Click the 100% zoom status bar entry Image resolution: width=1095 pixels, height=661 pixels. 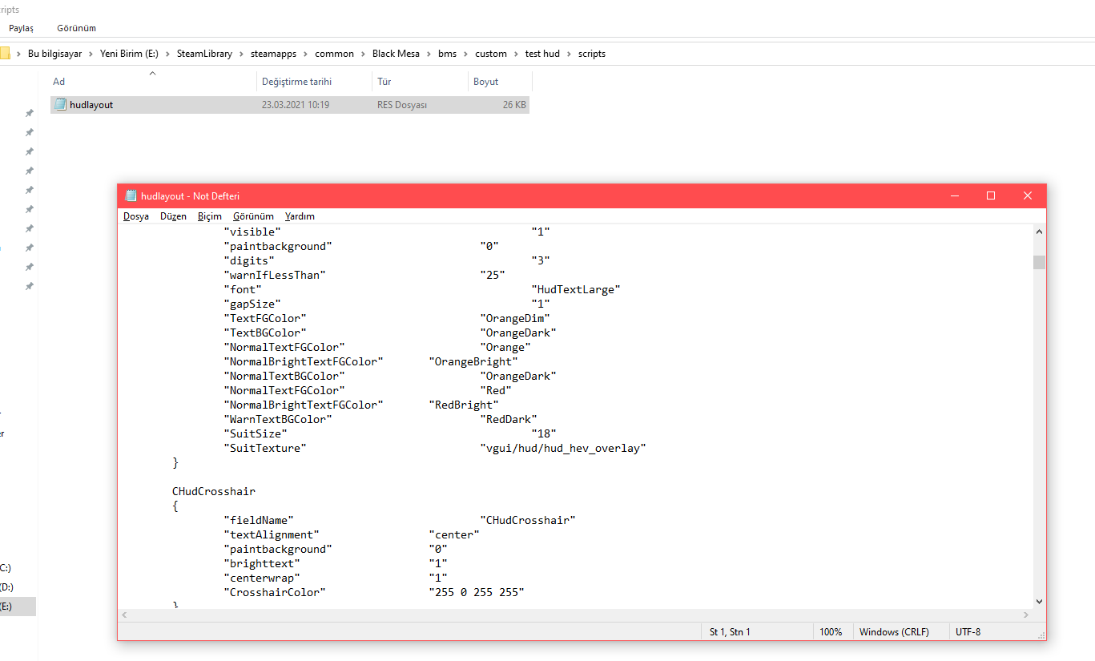[x=831, y=632]
